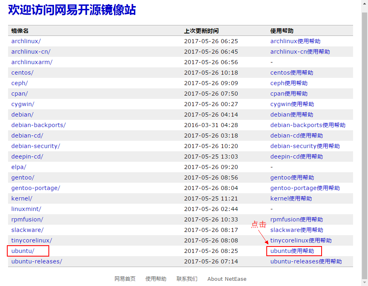The width and height of the screenshot is (368, 286).
Task: Open rpmfusion使用帮助 help page
Action: point(297,219)
